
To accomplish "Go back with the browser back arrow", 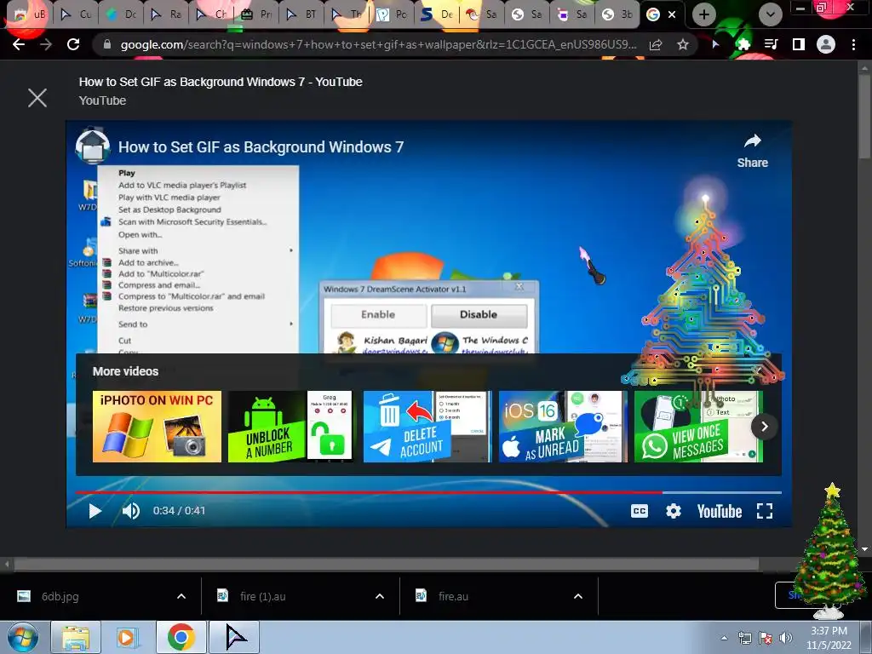I will tap(19, 44).
